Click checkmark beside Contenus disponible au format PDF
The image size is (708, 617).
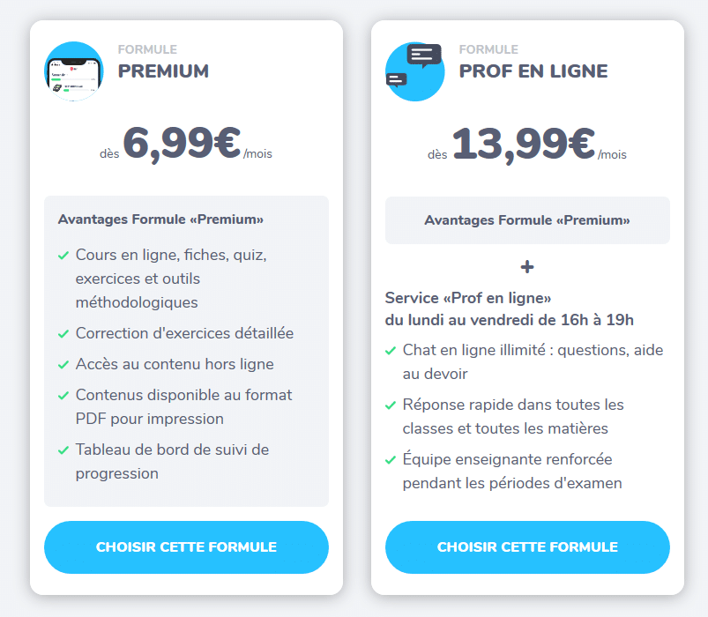(63, 396)
